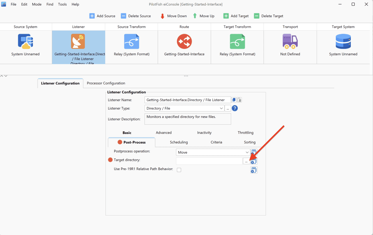The height and width of the screenshot is (235, 373).
Task: Select the Throttling tab
Action: pyautogui.click(x=245, y=132)
